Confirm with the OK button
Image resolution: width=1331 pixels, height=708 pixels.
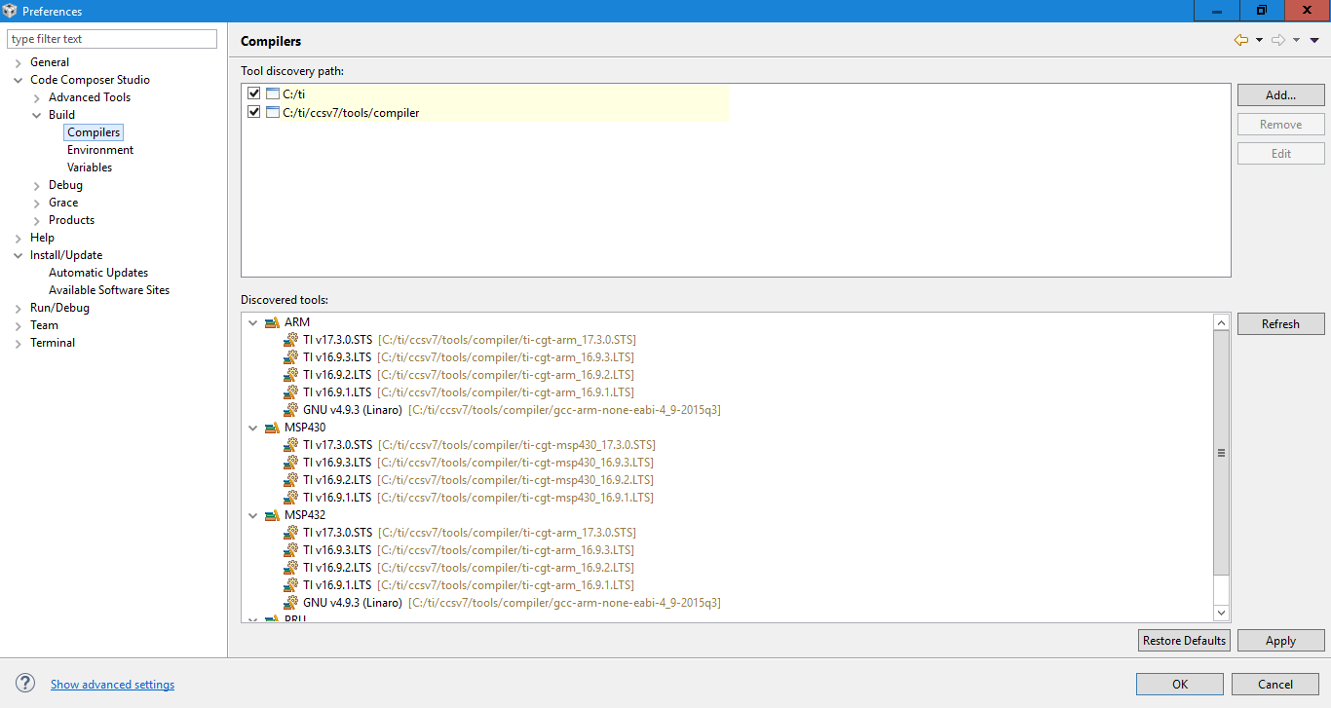[x=1179, y=684]
